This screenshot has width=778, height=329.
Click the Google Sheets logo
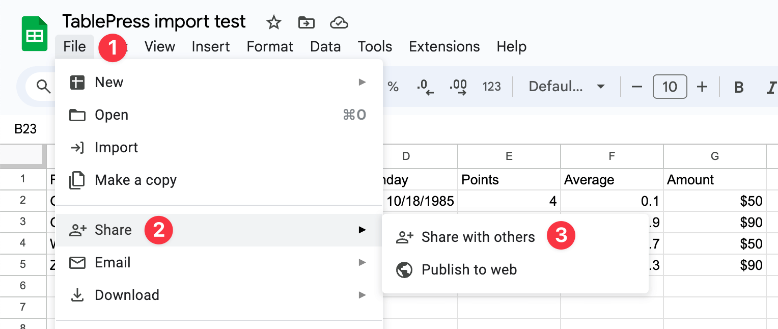(x=34, y=34)
